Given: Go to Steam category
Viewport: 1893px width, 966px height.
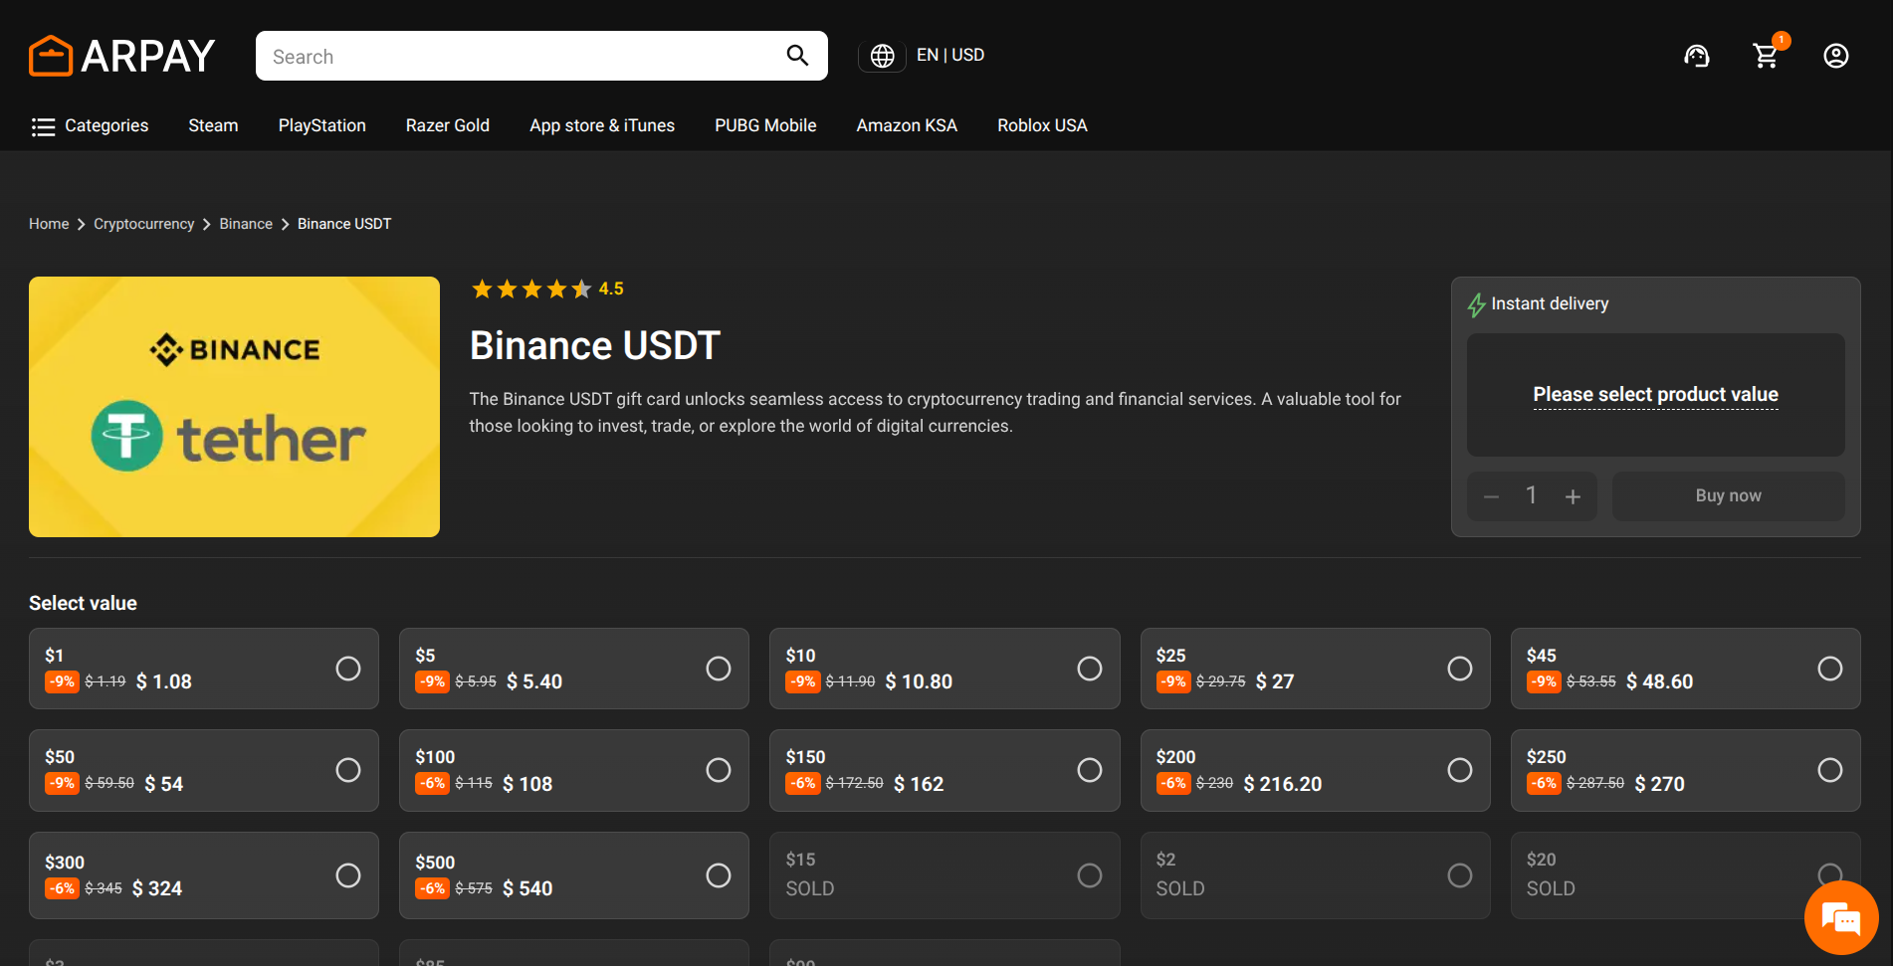Looking at the screenshot, I should pyautogui.click(x=213, y=125).
